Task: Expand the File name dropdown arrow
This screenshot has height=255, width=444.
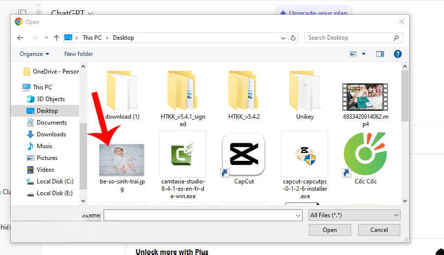Action: click(x=298, y=215)
